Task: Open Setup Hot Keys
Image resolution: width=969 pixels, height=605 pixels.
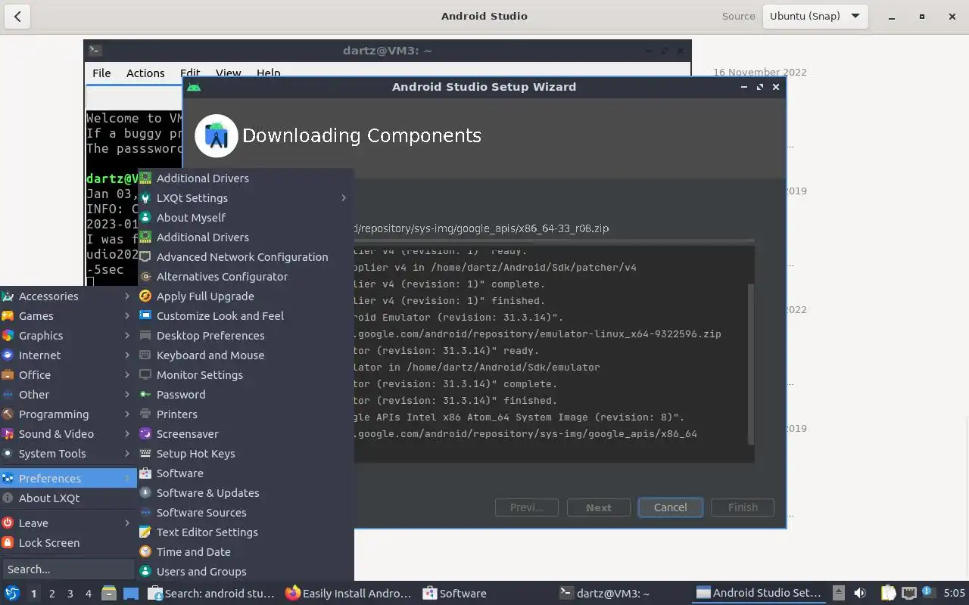Action: [x=245, y=453]
